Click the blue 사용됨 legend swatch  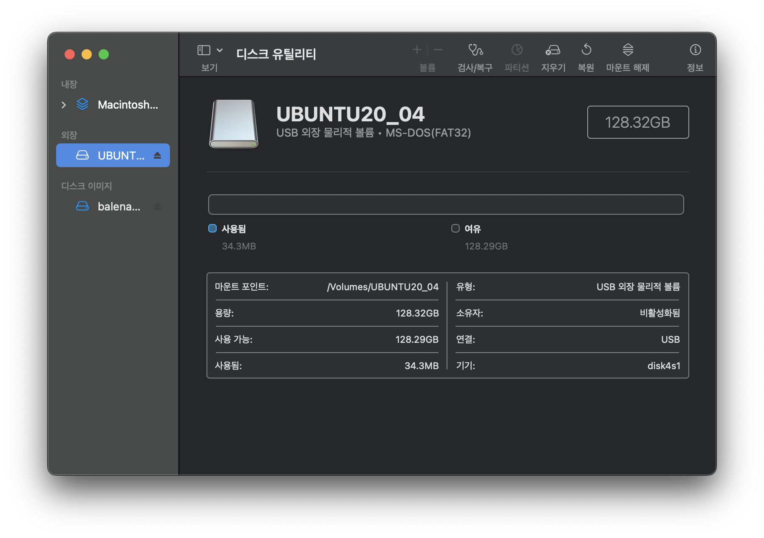point(212,228)
